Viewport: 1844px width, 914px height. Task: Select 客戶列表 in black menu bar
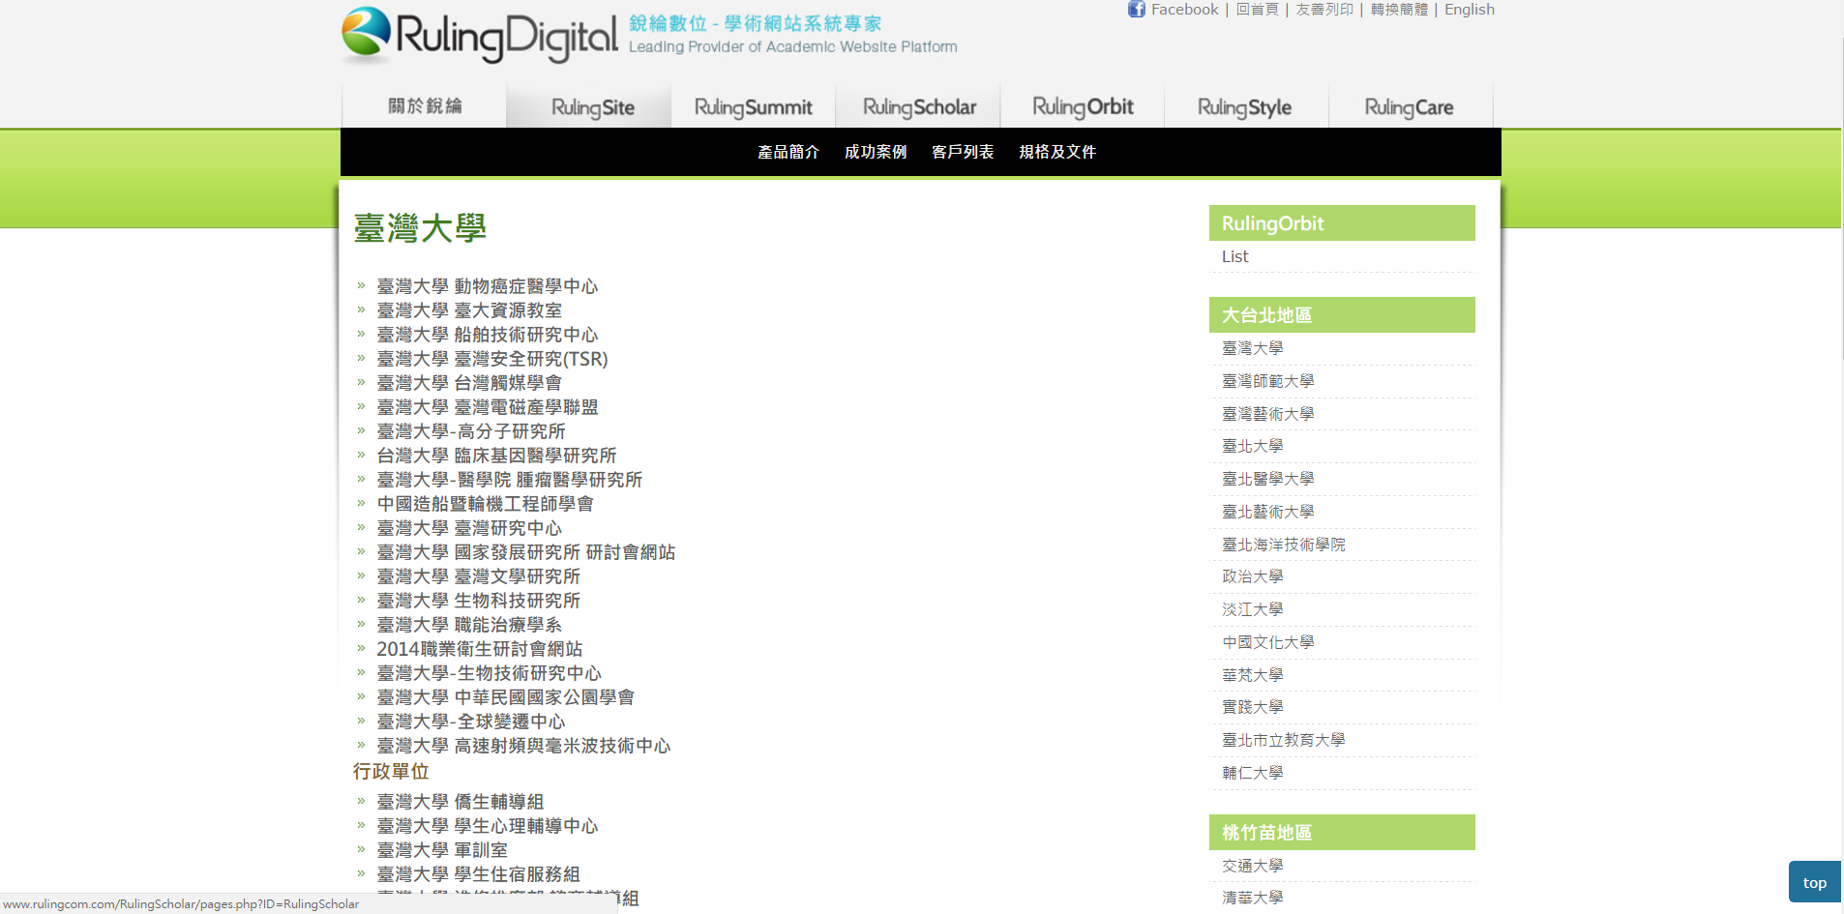(963, 152)
